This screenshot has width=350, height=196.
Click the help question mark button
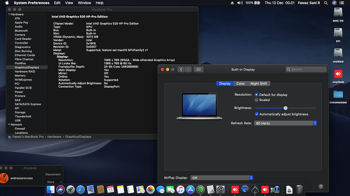321,186
